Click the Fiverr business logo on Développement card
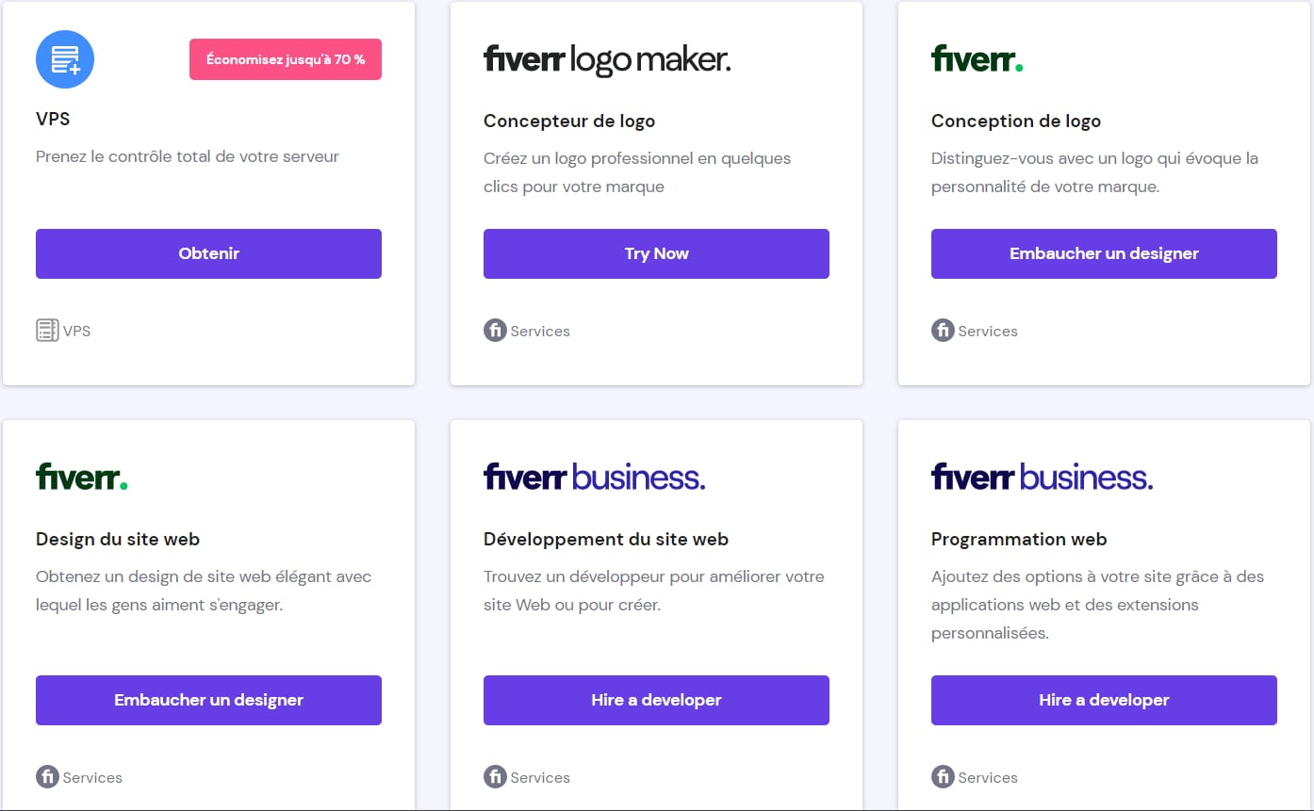This screenshot has height=811, width=1314. tap(594, 477)
